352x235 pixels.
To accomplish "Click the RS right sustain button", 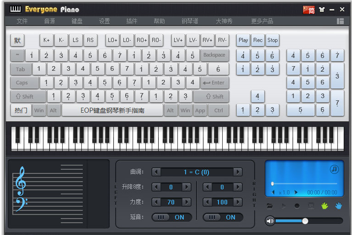I will pyautogui.click(x=90, y=40).
